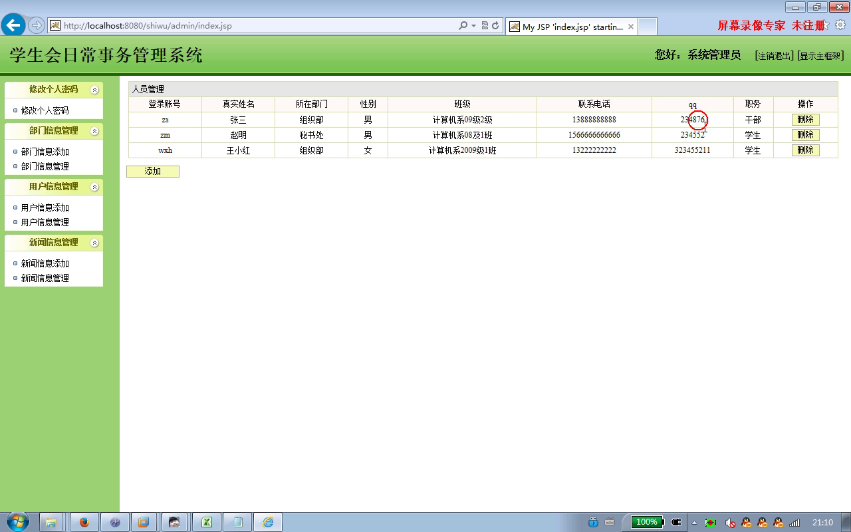The width and height of the screenshot is (851, 532).
Task: Select the account cell 'zs'
Action: (x=165, y=120)
